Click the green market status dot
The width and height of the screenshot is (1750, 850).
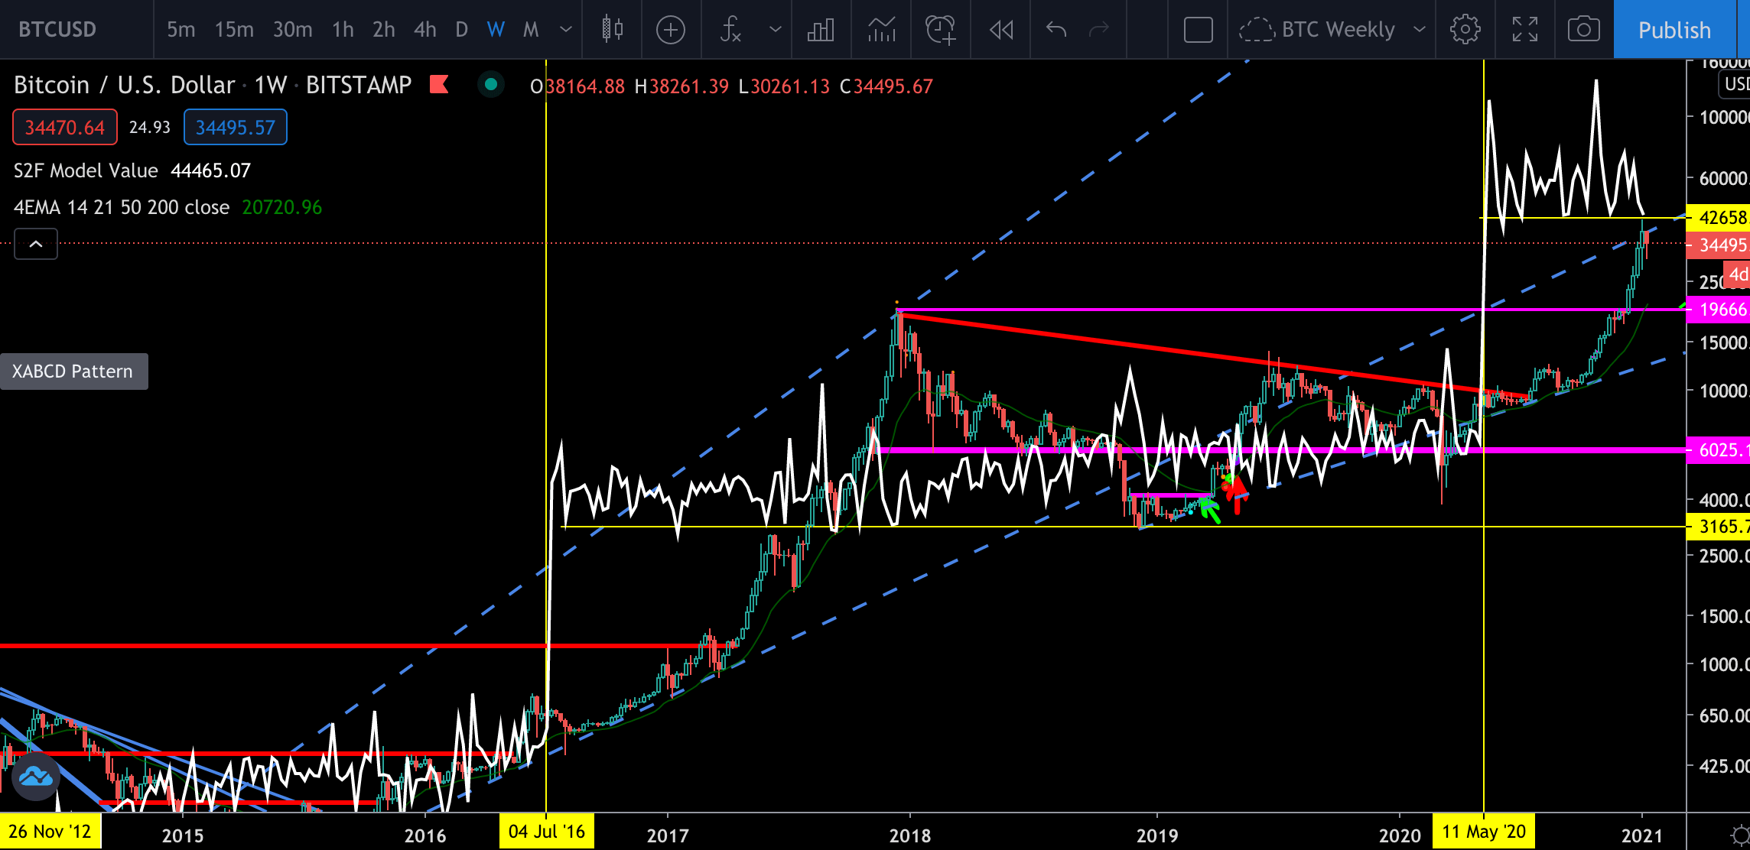[491, 84]
